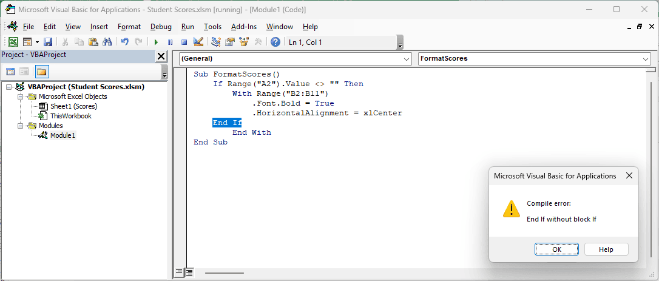Open the FormatScores procedure dropdown

[535, 59]
